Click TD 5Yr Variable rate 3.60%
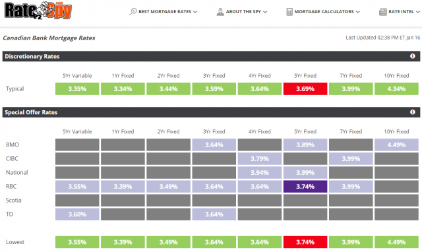The image size is (422, 252). pyautogui.click(x=77, y=214)
